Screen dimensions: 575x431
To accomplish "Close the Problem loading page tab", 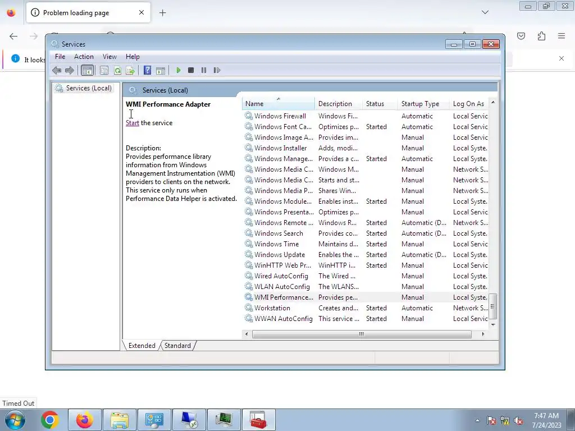I will coord(141,12).
